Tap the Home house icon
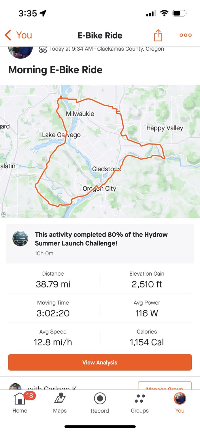The image size is (200, 432). tap(20, 399)
